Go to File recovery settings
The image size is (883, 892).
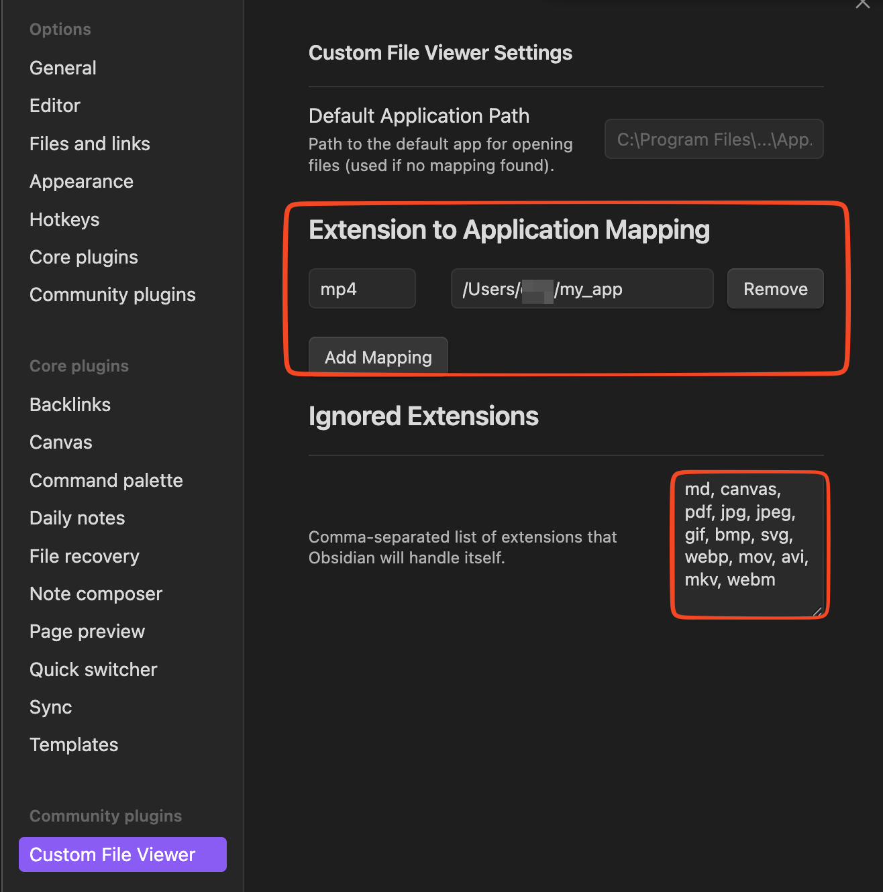coord(85,556)
